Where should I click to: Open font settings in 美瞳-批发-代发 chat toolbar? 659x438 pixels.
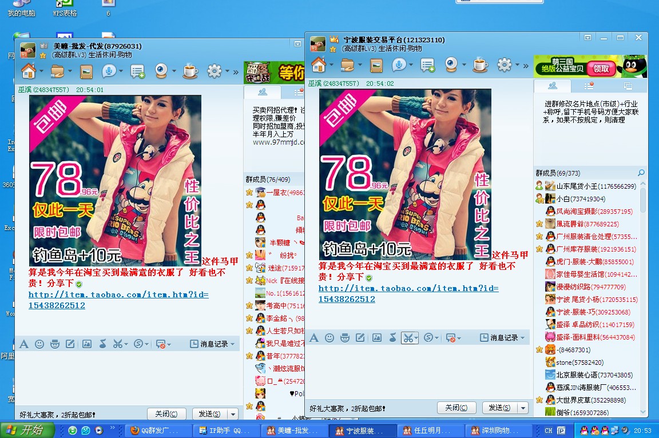pos(24,344)
